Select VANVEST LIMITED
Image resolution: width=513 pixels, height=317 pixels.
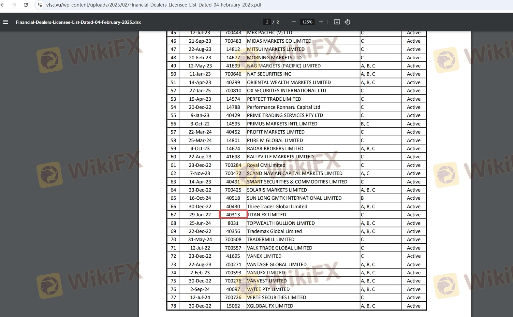267,281
